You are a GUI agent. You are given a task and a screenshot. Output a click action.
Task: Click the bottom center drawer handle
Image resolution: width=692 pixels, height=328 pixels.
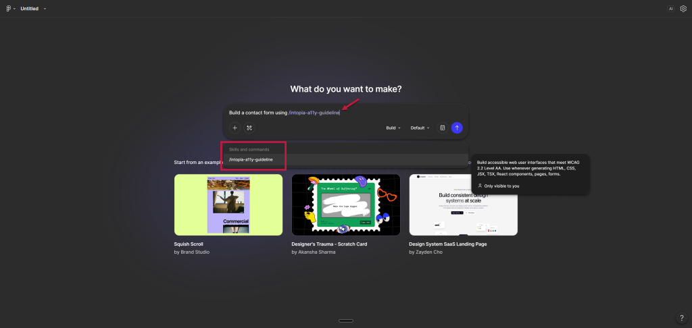click(345, 321)
